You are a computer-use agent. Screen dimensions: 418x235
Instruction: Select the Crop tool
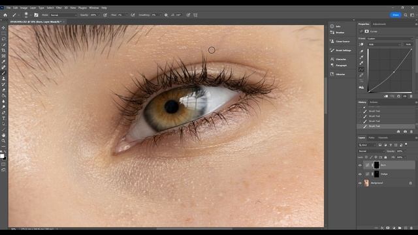(x=3, y=50)
